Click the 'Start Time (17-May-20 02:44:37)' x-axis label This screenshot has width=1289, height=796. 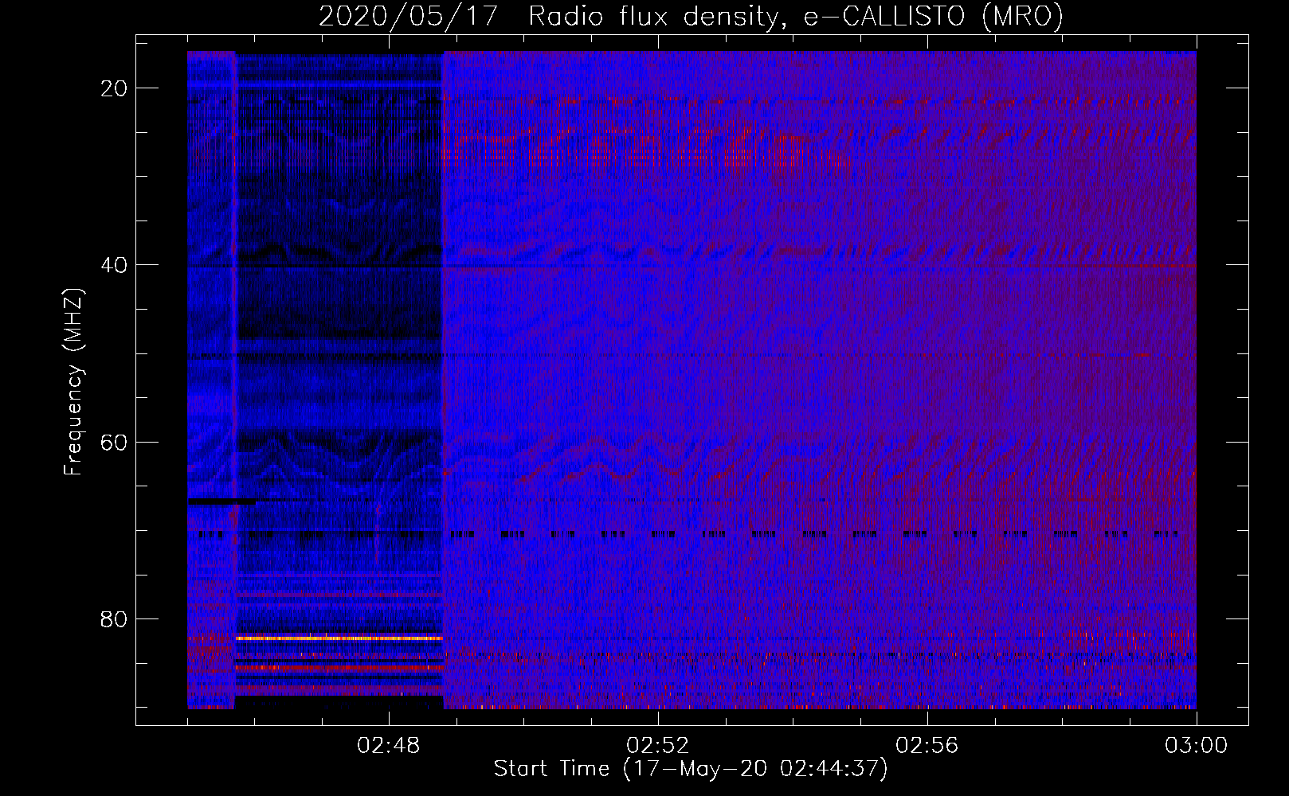[x=691, y=769]
